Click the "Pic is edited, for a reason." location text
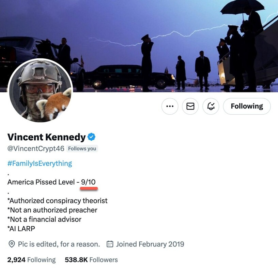278x268 pixels. (x=59, y=244)
